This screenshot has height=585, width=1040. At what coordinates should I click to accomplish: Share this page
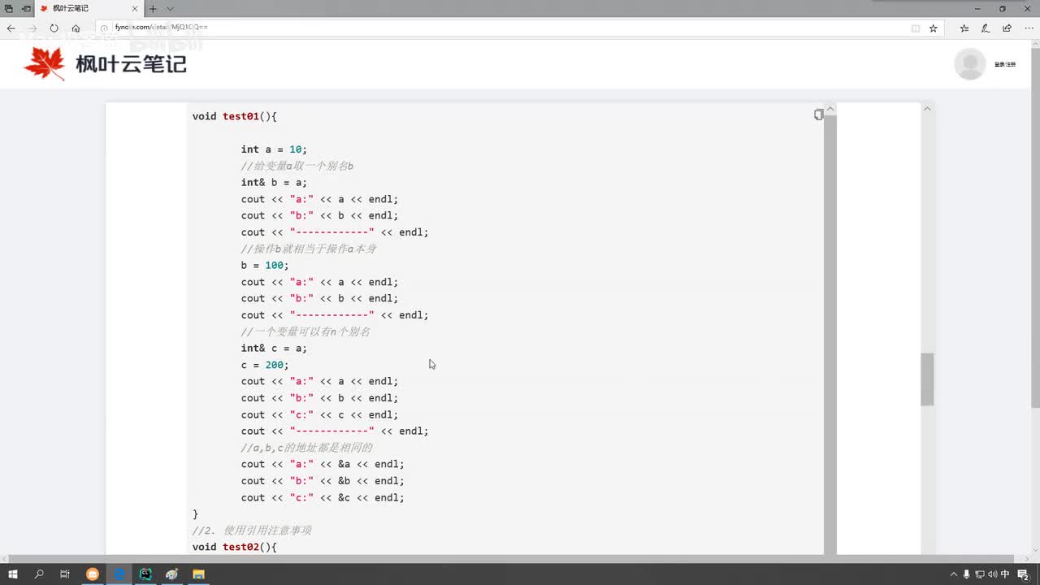point(1007,28)
